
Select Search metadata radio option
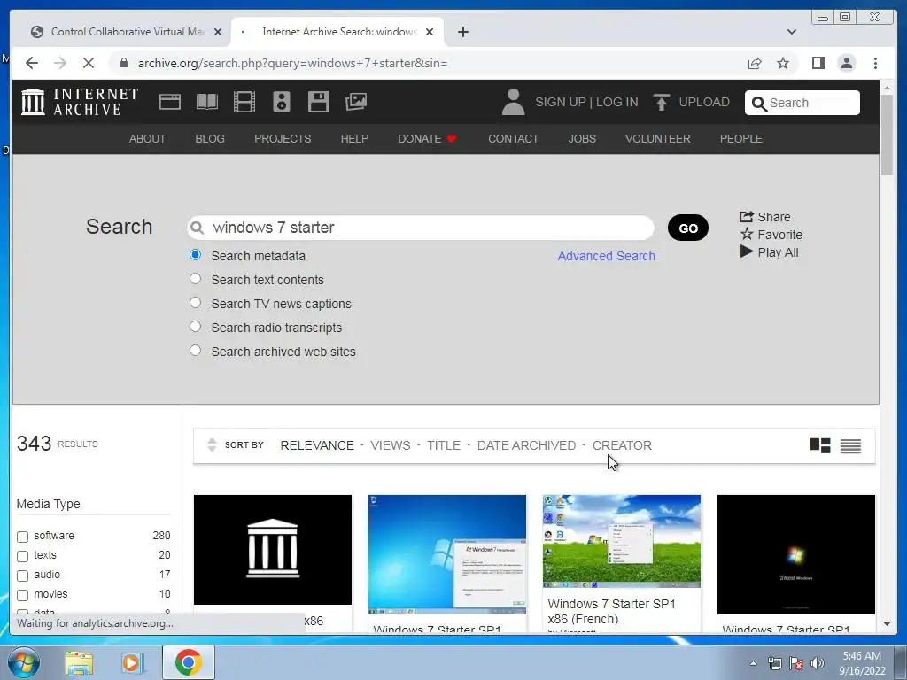click(196, 255)
